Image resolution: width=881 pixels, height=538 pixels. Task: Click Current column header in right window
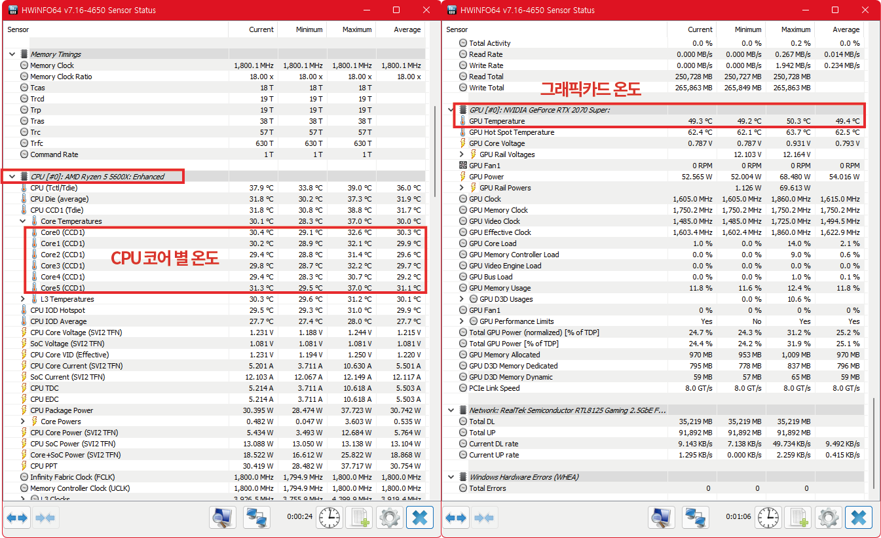coord(692,29)
